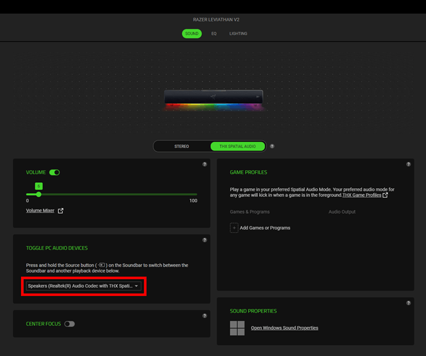426x356 pixels.
Task: Click help icon in Center Focus panel
Action: point(205,315)
